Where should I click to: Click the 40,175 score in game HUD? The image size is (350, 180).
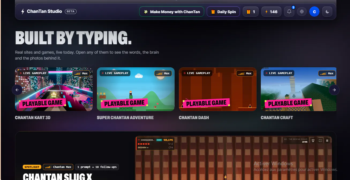coord(168,140)
